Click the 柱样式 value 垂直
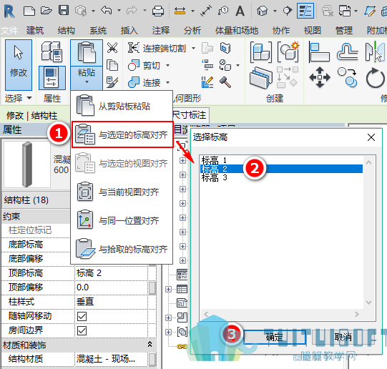387x369 pixels. (112, 302)
